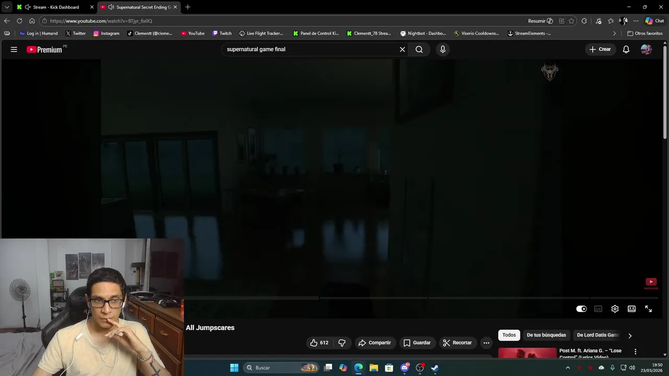Select the De Lord Datis Gaming chip

click(x=597, y=335)
